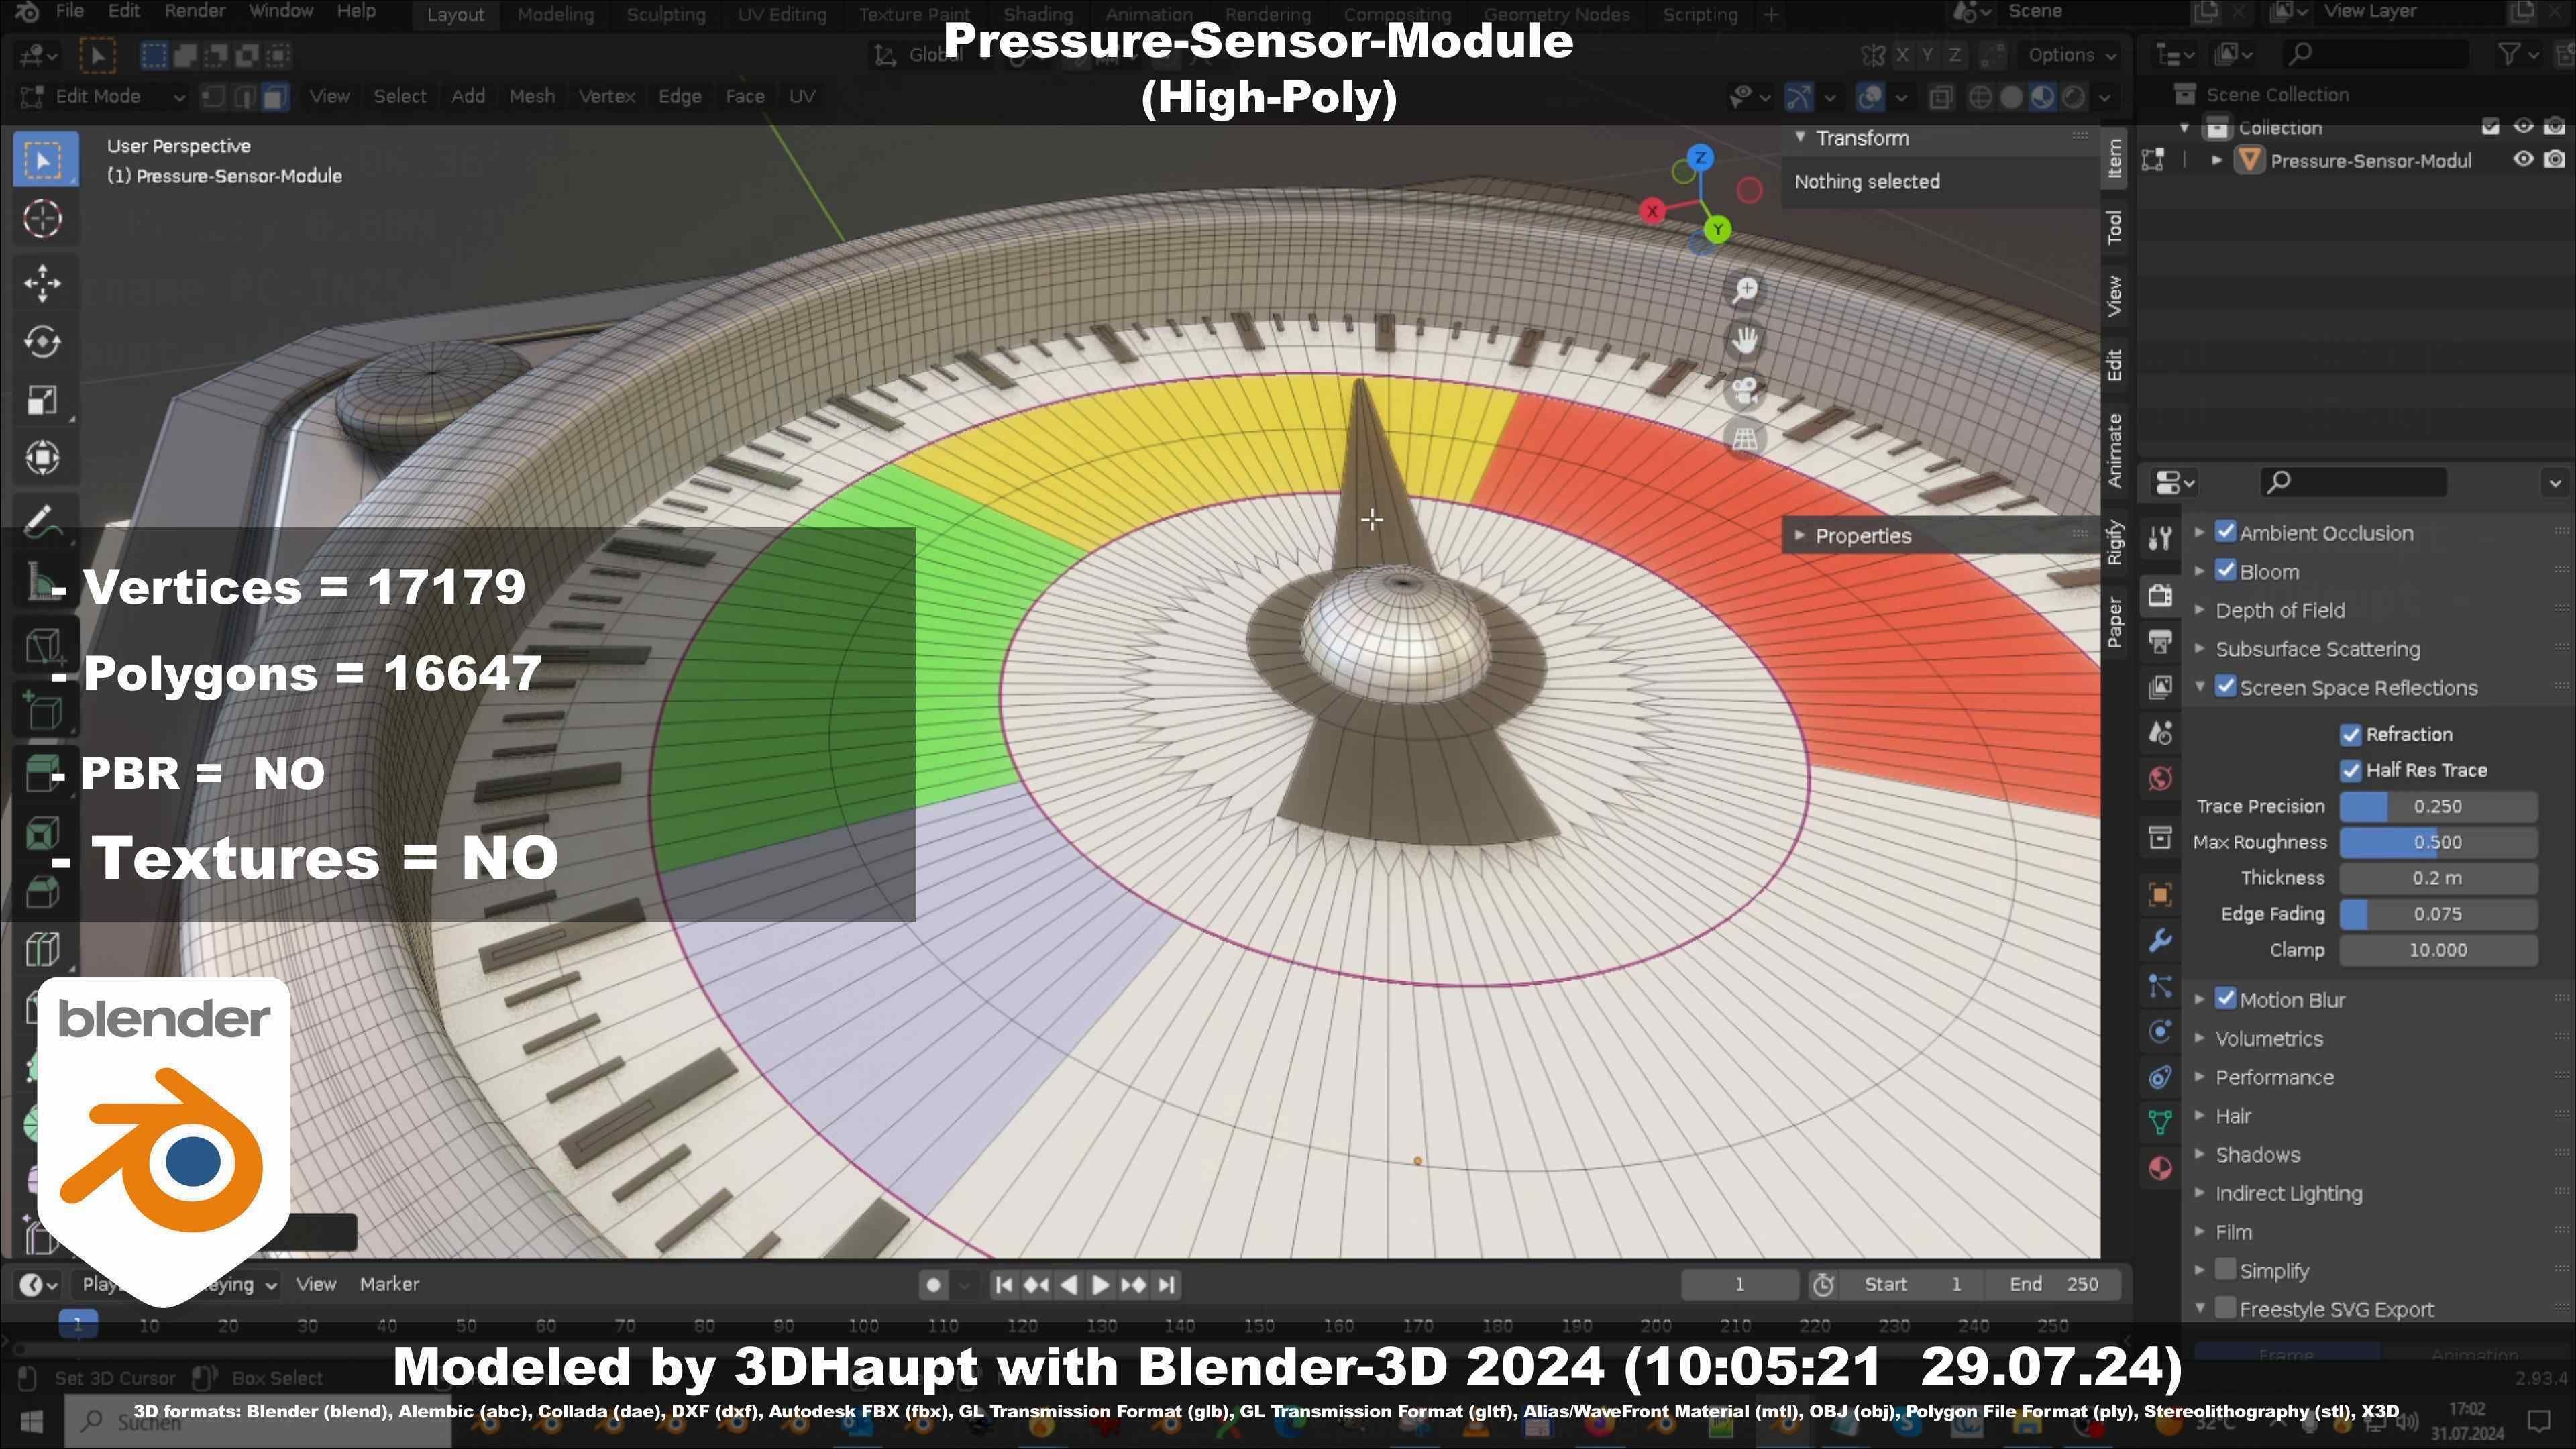Screen dimensions: 2576x1449
Task: Open the timeline Marker menu
Action: click(x=389, y=1285)
